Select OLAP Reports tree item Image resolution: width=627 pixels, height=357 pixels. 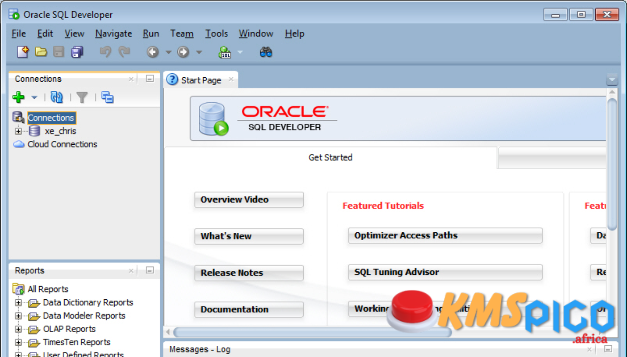[x=69, y=329]
